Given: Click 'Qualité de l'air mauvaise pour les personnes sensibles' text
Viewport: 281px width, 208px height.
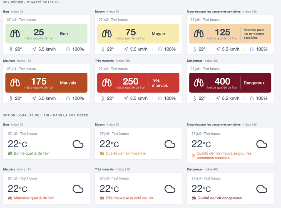Looking at the screenshot, I should 224,156.
